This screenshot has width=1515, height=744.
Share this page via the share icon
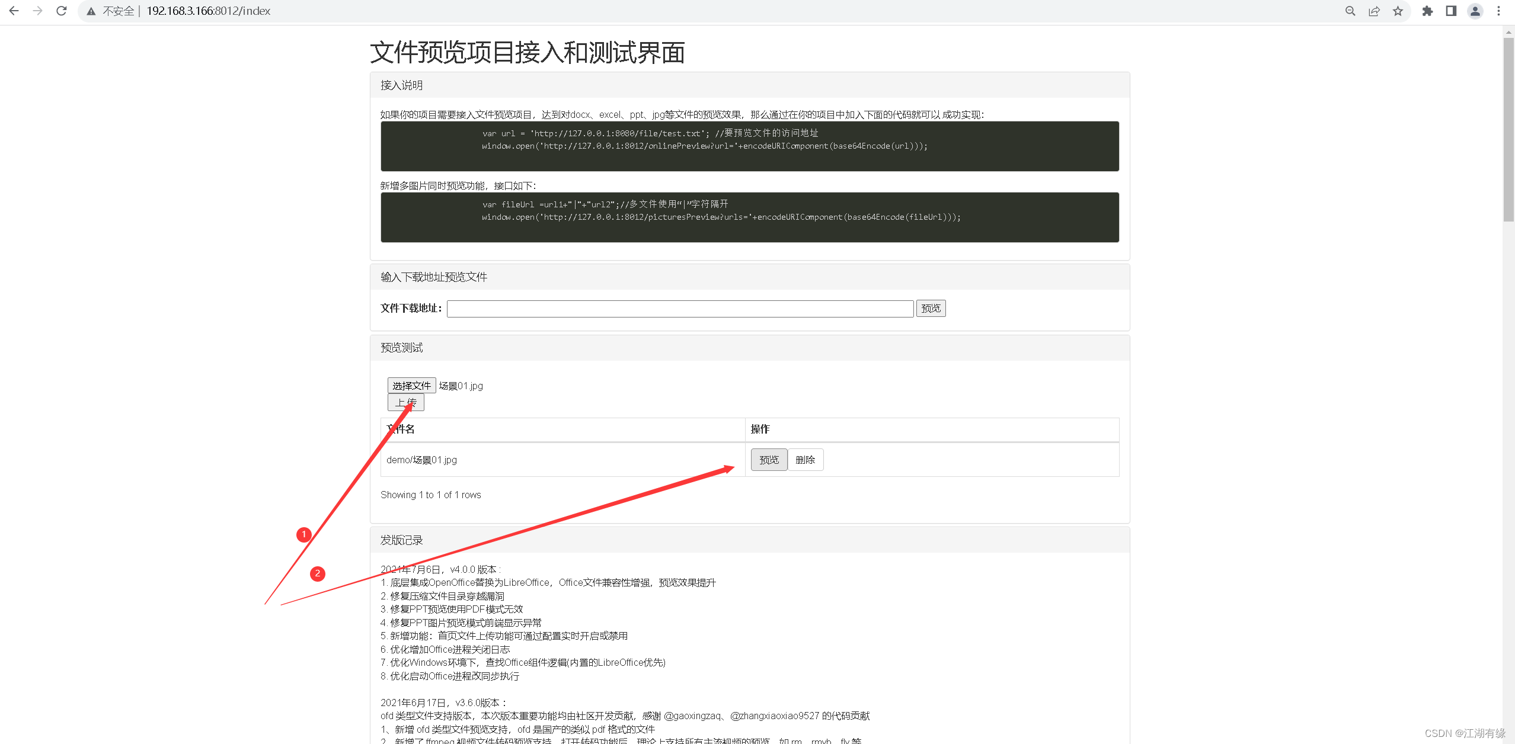(x=1374, y=11)
